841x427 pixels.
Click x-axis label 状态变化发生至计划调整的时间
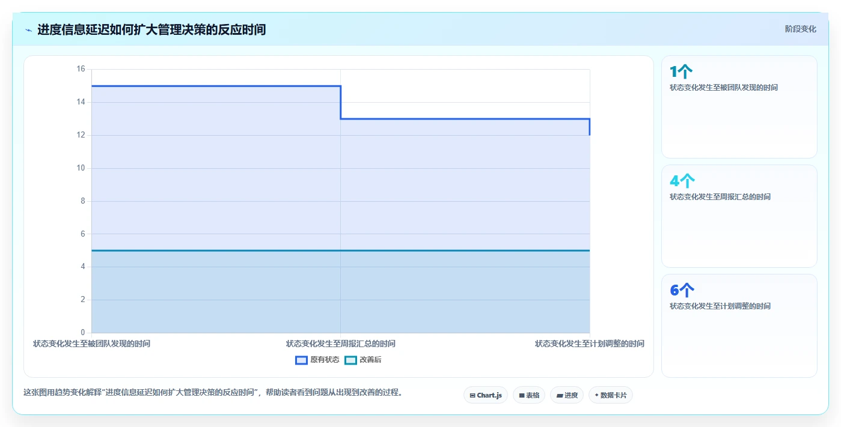tap(590, 344)
